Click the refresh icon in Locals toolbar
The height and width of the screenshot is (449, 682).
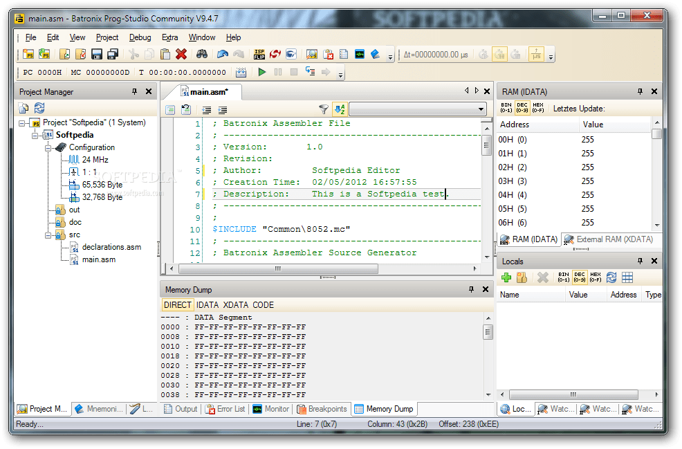[x=611, y=277]
